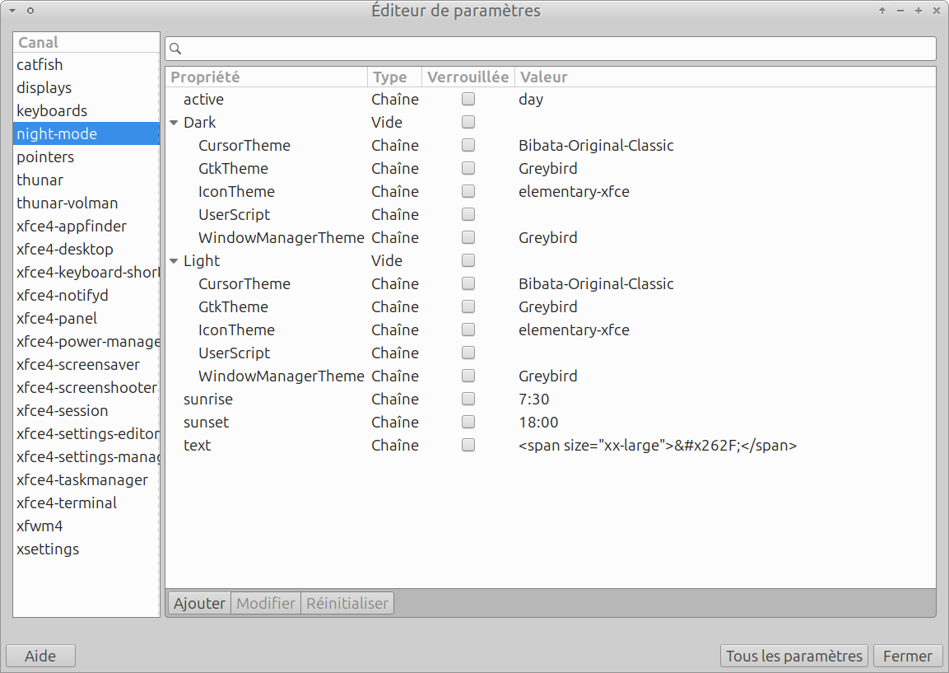Viewport: 949px width, 673px height.
Task: Select the catfish channel
Action: [86, 64]
